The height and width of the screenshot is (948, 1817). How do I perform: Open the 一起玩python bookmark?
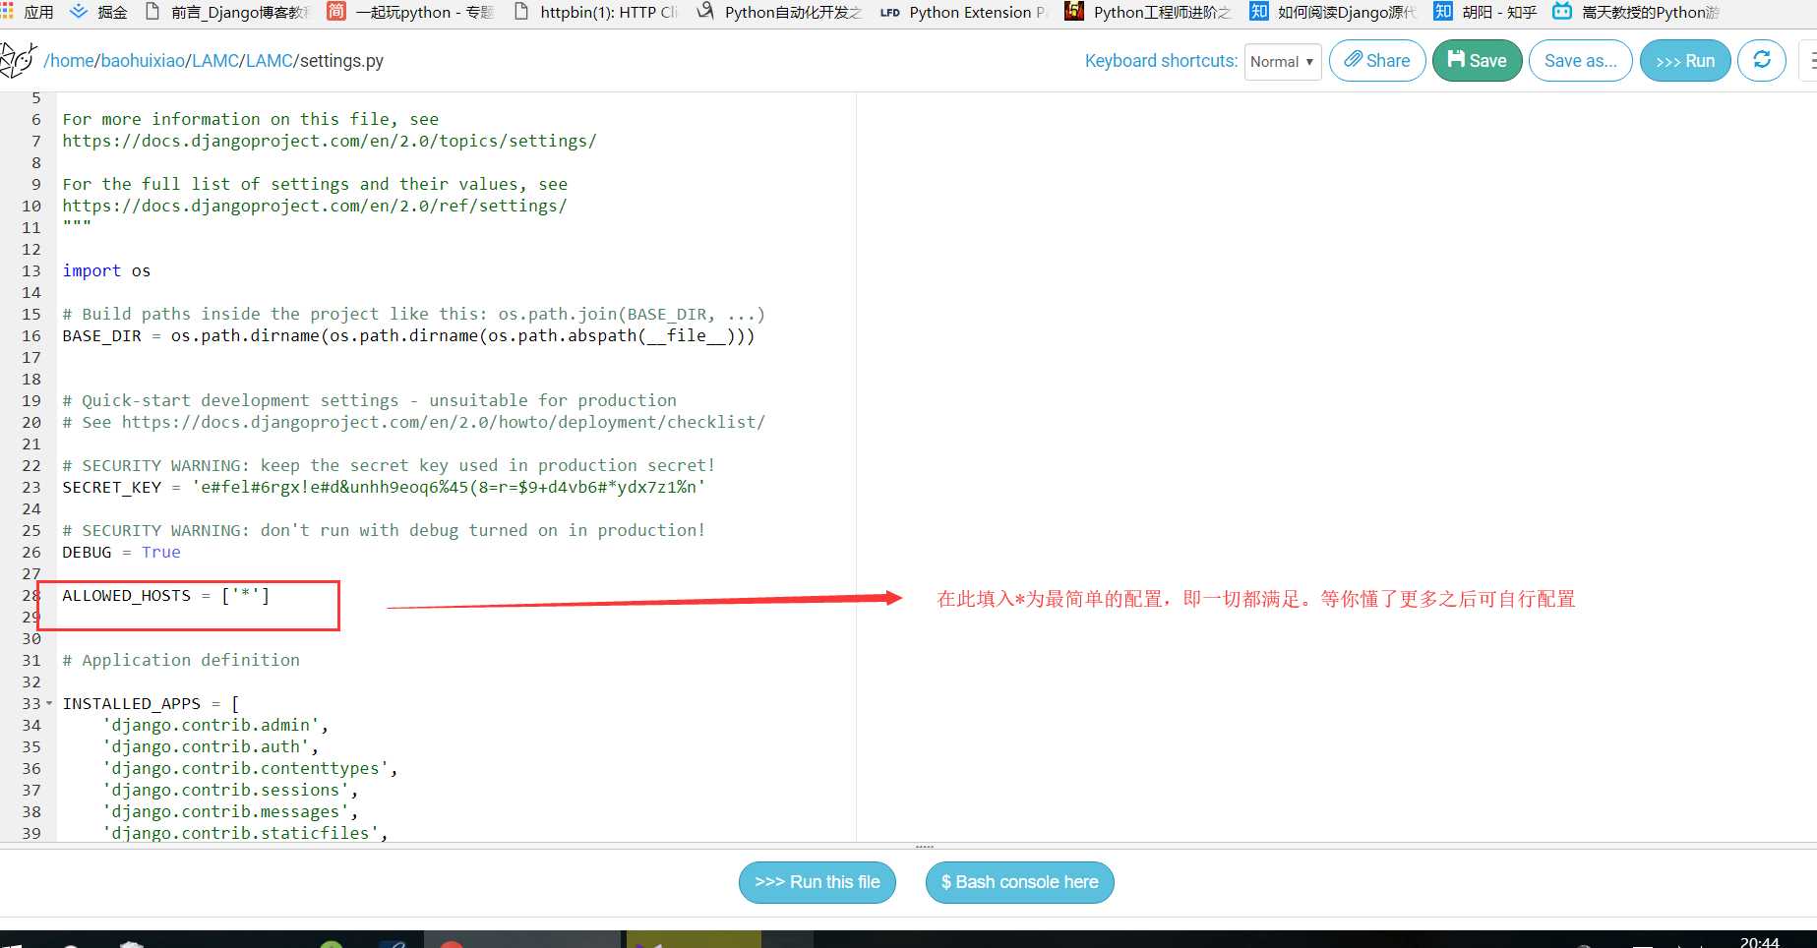click(410, 12)
